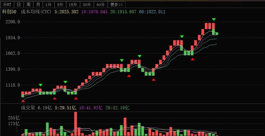Click the green marker above the 1934.0 level peak
Viewport: 265px width, 136px height.
pos(182,37)
